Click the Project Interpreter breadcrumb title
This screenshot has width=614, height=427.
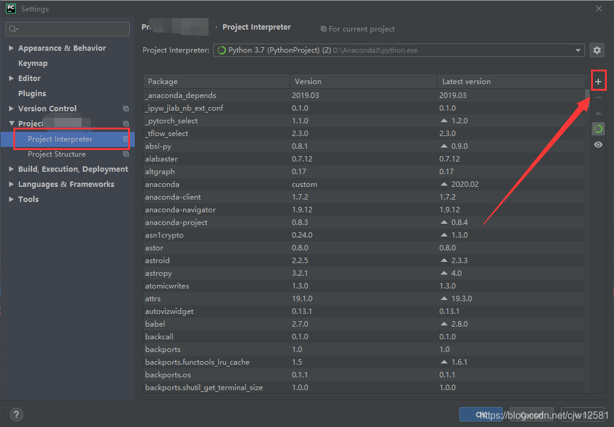pos(256,27)
